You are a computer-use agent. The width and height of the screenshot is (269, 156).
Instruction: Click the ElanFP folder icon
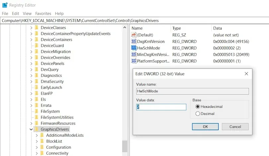click(37, 93)
